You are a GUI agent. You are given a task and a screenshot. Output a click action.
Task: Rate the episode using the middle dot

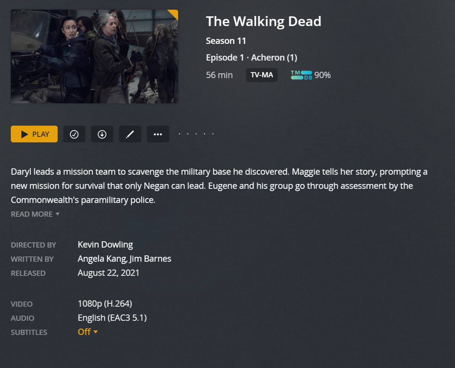click(196, 134)
